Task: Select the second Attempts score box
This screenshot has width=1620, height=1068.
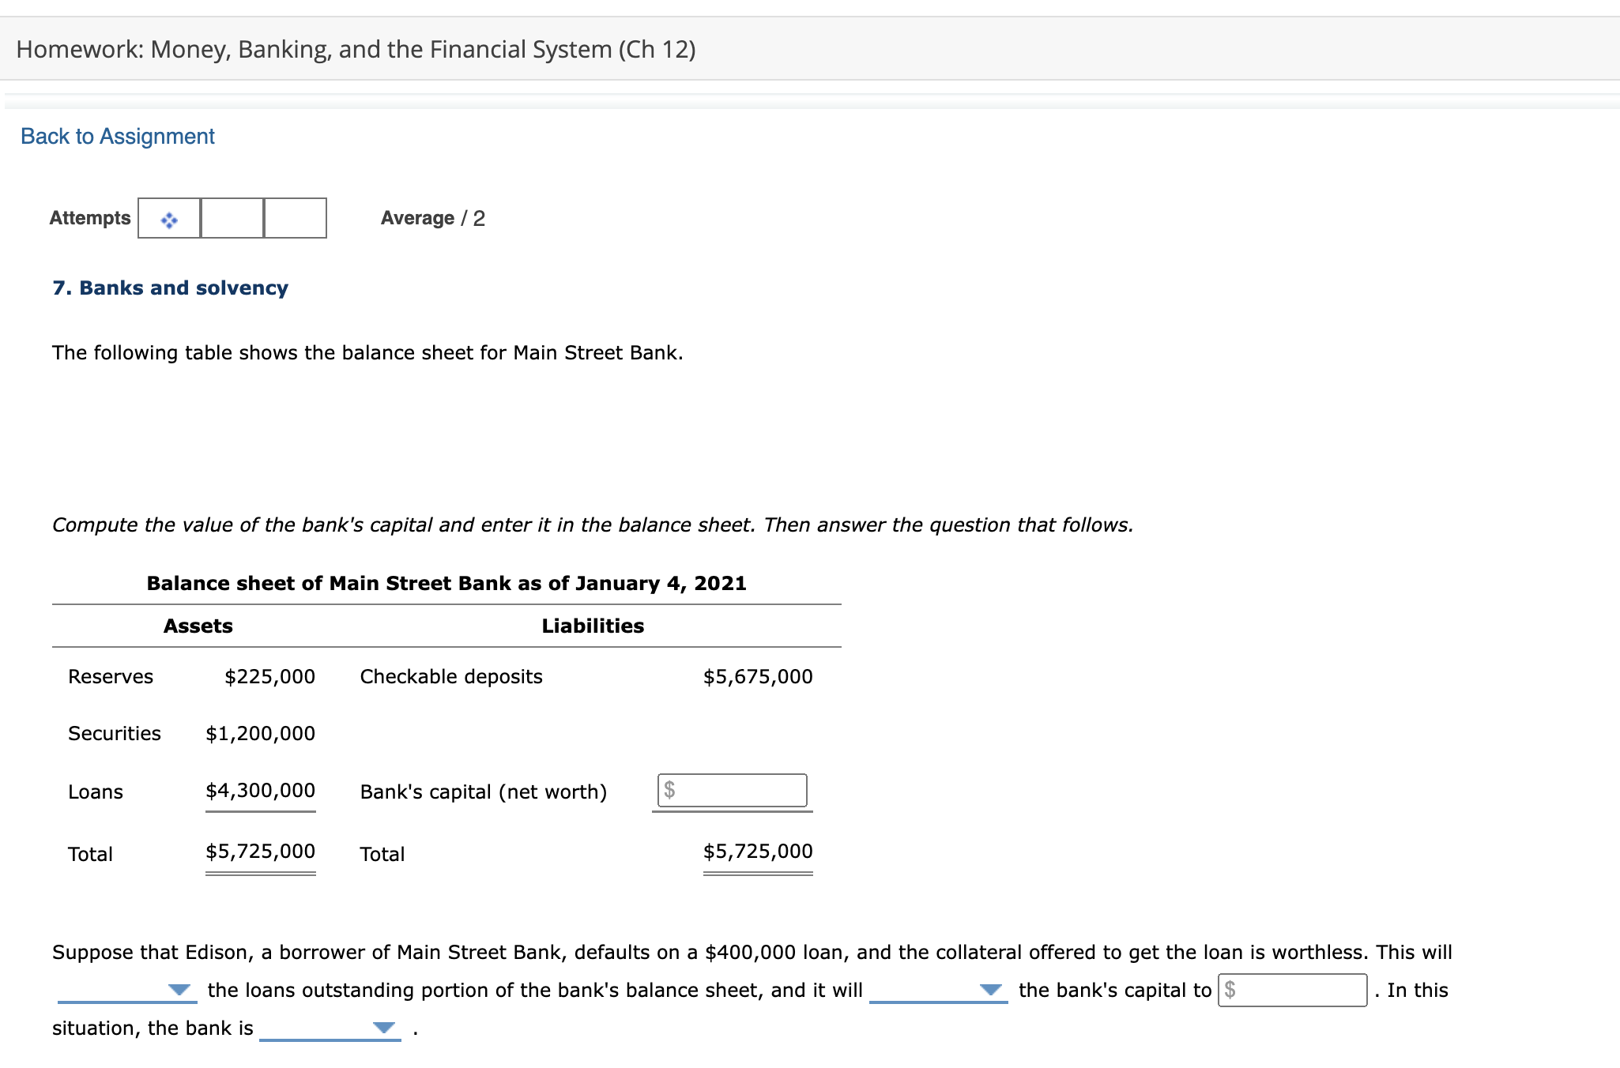Action: (x=232, y=218)
